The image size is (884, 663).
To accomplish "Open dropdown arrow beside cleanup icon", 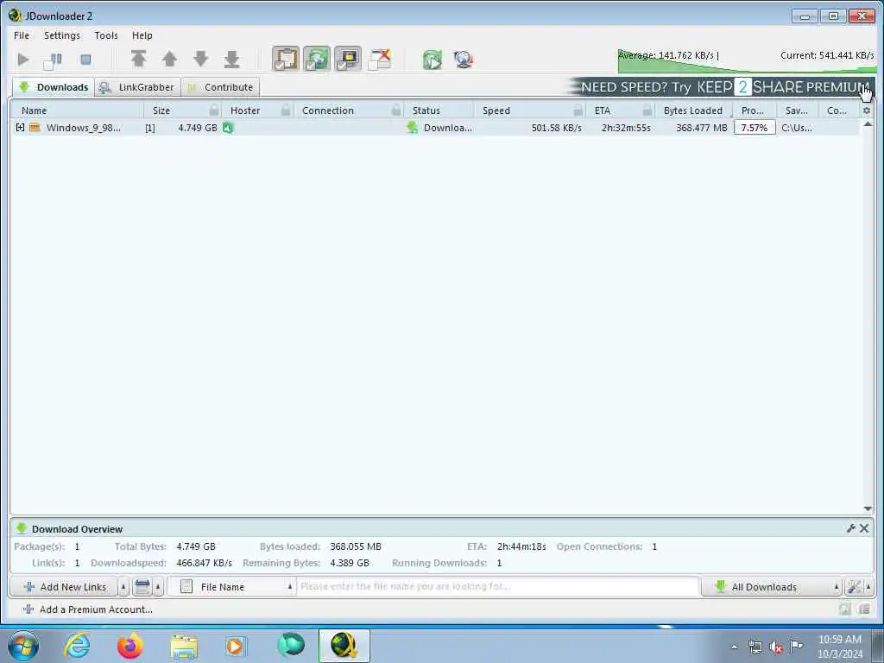I will pyautogui.click(x=159, y=587).
